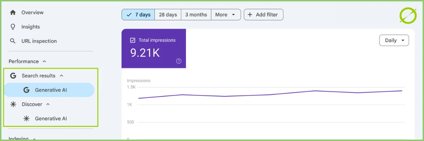424x141 pixels.
Task: Open the More date range dropdown
Action: point(226,14)
